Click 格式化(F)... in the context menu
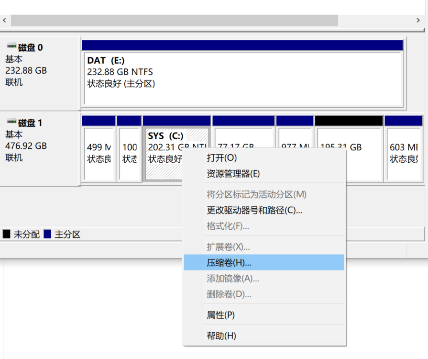 (x=264, y=226)
